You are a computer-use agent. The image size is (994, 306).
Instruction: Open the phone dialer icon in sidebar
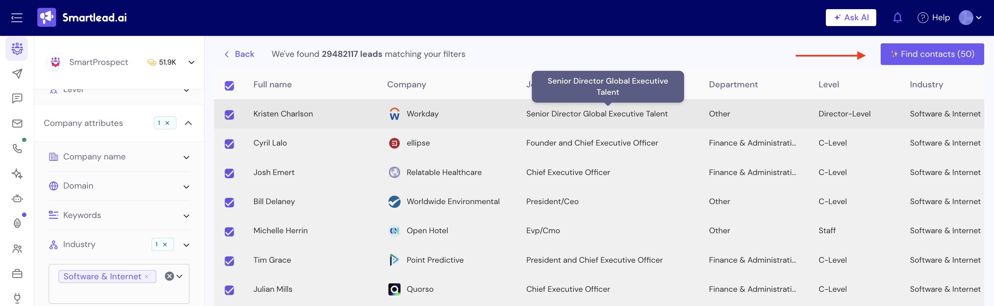pos(17,149)
